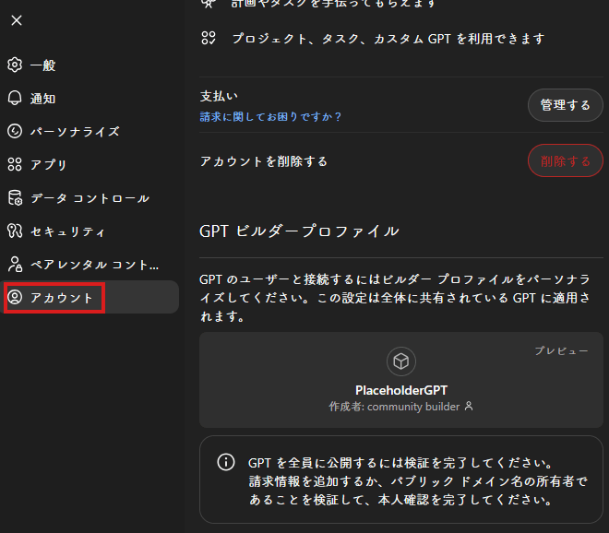Switch to the データ コントロール tab
Image resolution: width=609 pixels, height=533 pixels.
(90, 198)
